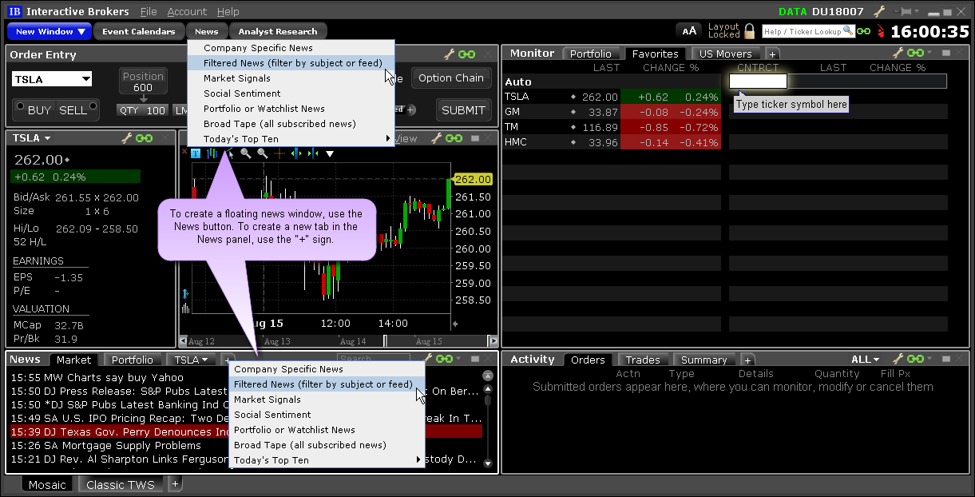Open Activity panel wrench settings
This screenshot has width=975, height=497.
(x=898, y=360)
